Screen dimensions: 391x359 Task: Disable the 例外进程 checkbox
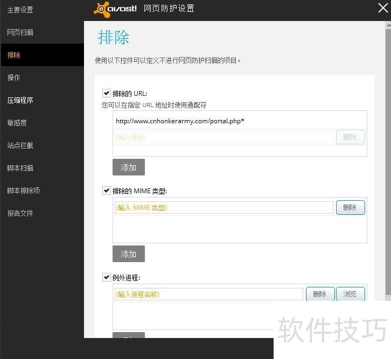pos(107,278)
